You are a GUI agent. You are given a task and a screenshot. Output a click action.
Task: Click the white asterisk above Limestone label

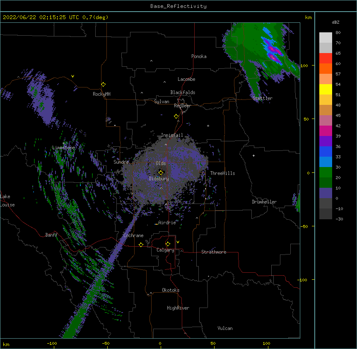tap(64, 143)
